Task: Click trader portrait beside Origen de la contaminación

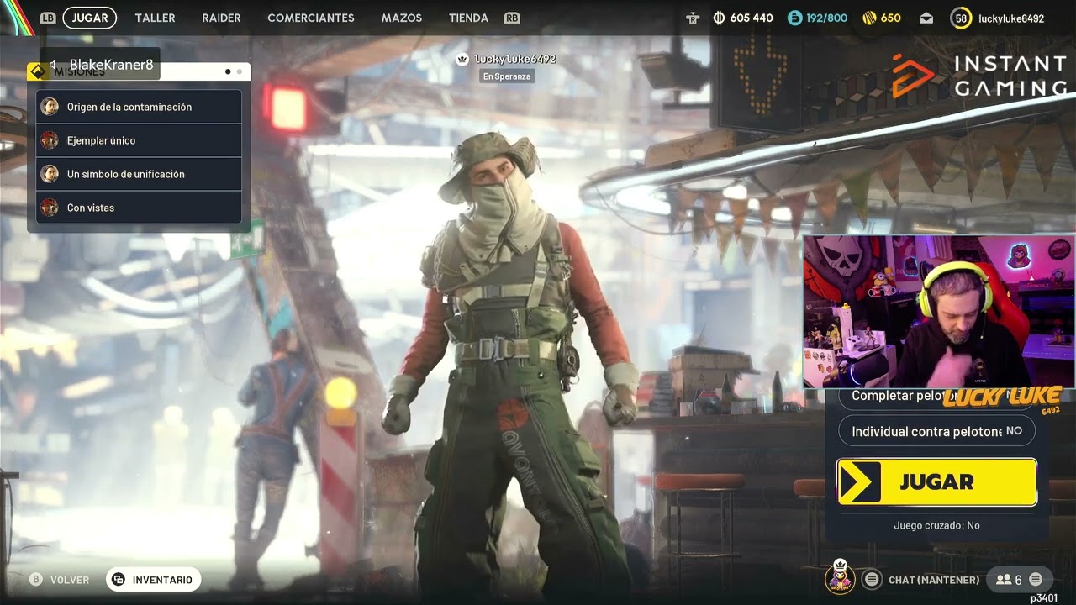Action: 50,107
